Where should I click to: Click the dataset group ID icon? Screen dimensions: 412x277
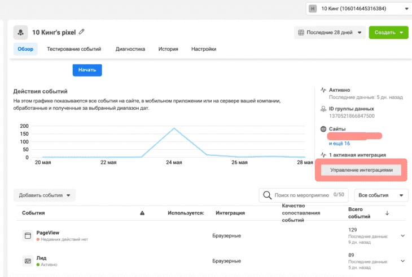pos(323,109)
